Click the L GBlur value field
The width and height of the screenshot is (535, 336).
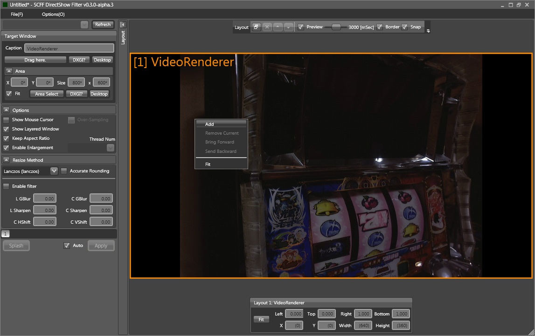[x=45, y=199]
